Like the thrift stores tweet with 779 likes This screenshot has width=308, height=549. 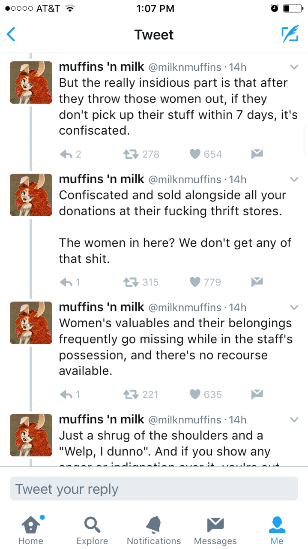195,282
